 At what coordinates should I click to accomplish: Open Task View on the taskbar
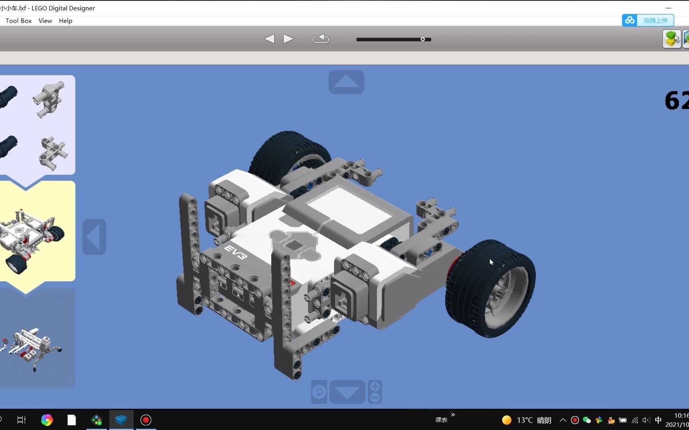click(x=22, y=420)
